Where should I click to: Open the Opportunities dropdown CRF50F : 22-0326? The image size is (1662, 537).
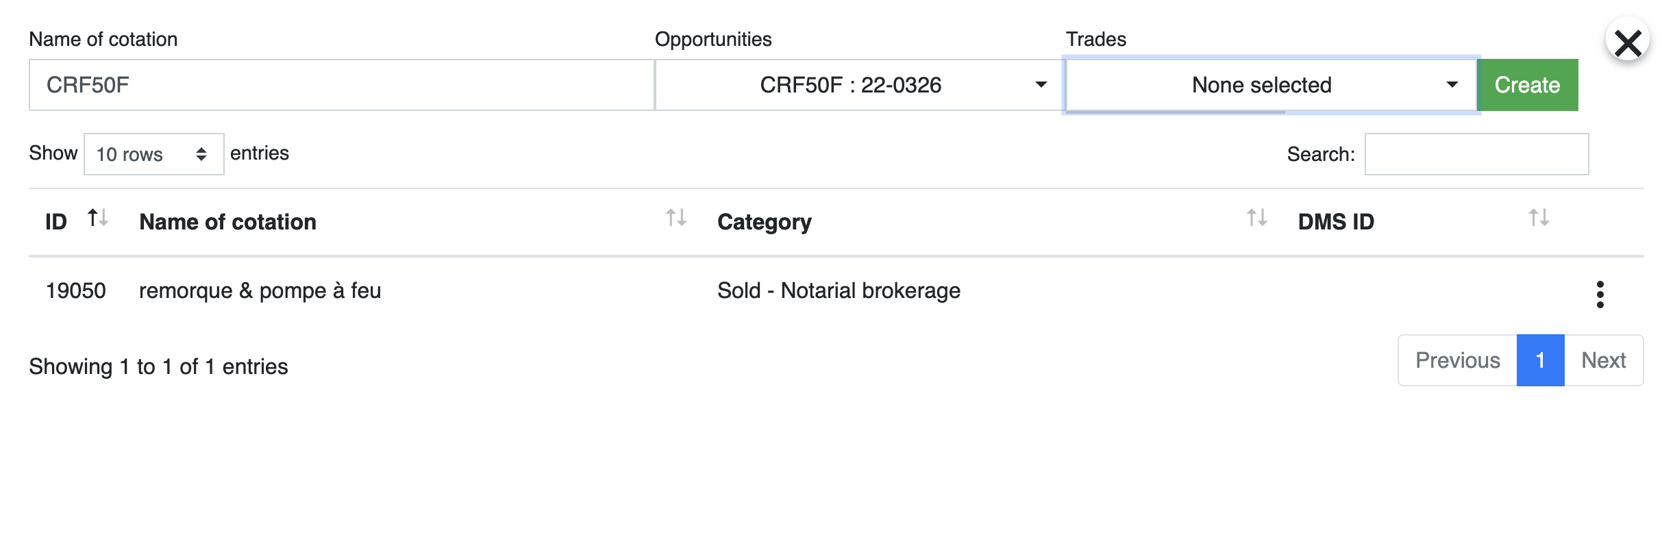(860, 85)
